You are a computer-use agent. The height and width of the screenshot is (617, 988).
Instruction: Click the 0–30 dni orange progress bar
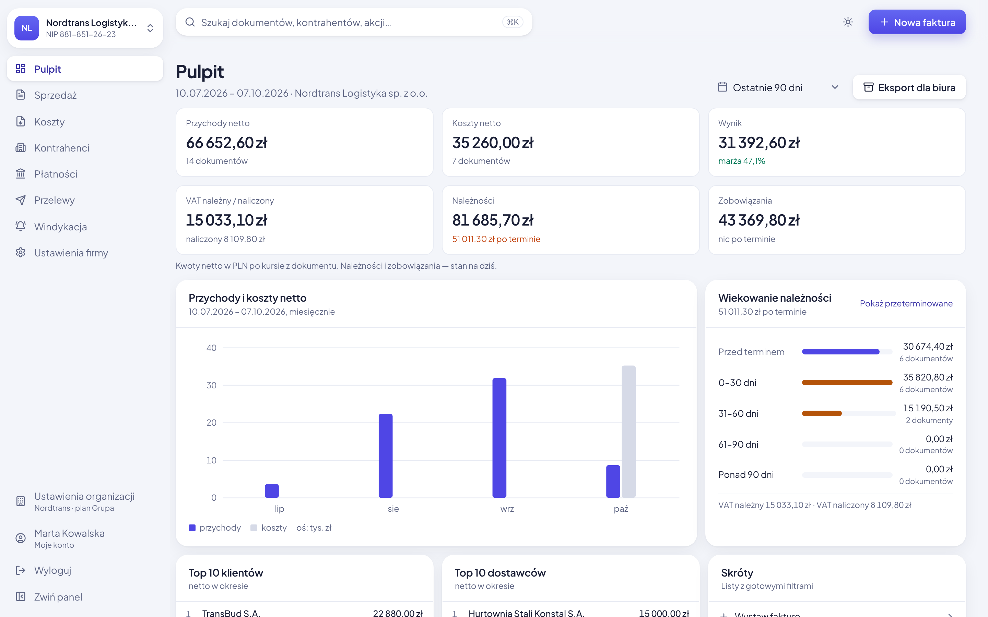coord(847,382)
